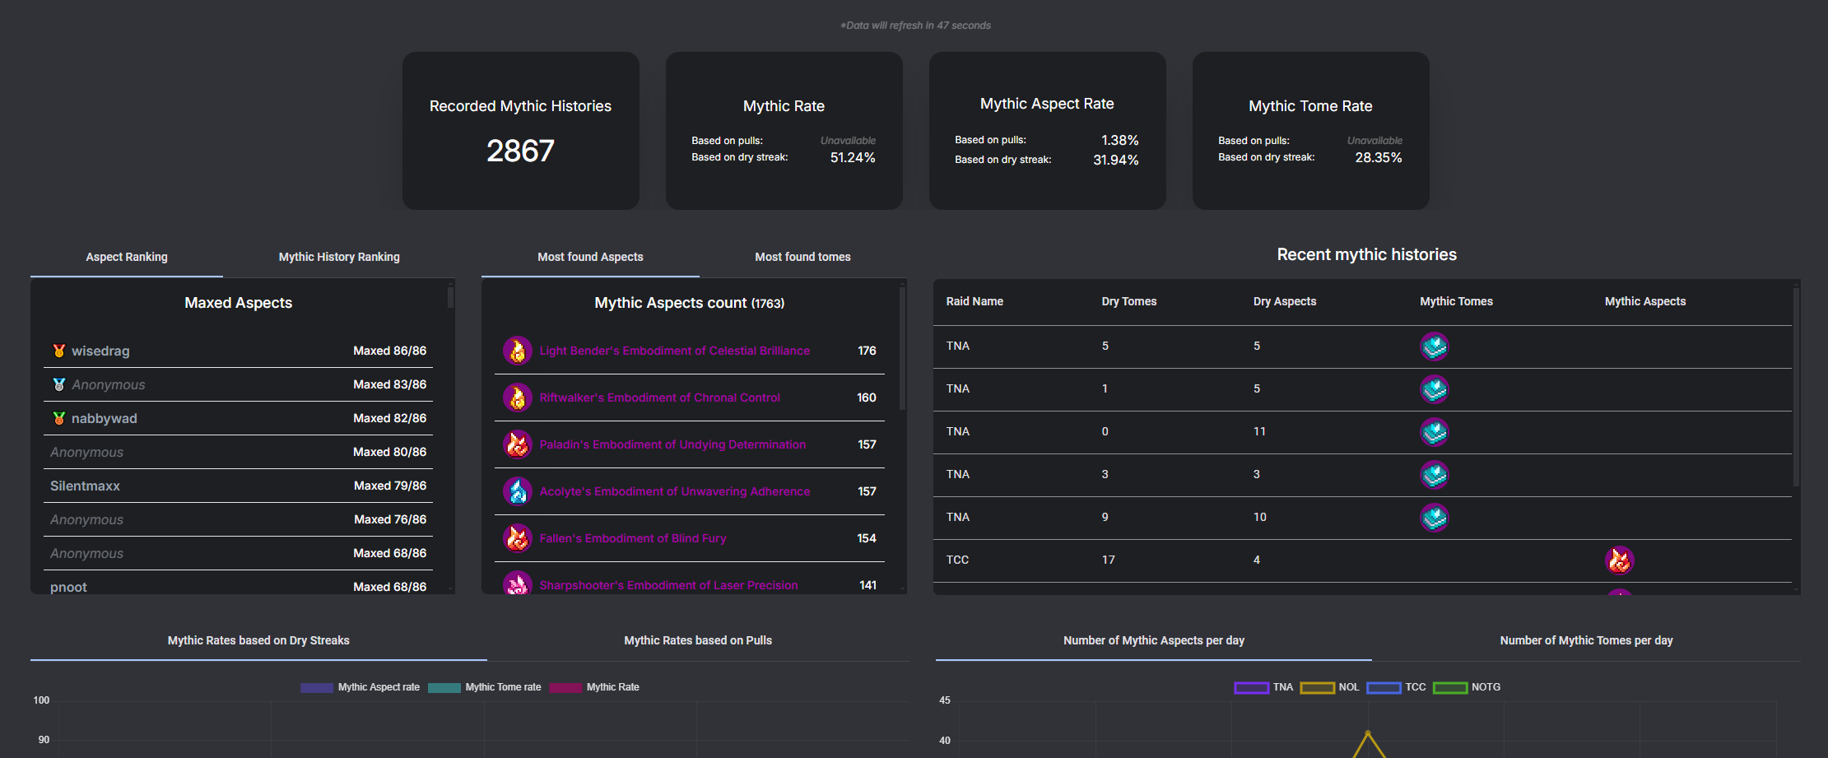Toggle the Mythic Rate legend series
This screenshot has height=758, width=1828.
tap(594, 687)
